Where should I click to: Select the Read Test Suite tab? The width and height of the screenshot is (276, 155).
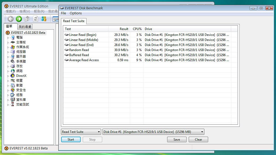click(74, 21)
